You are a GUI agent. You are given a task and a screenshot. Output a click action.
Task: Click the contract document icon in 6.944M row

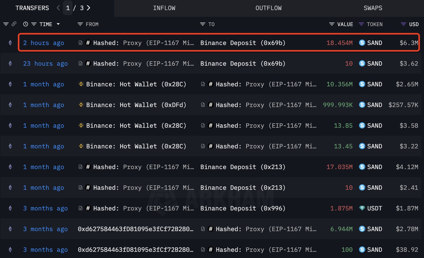tap(203, 229)
